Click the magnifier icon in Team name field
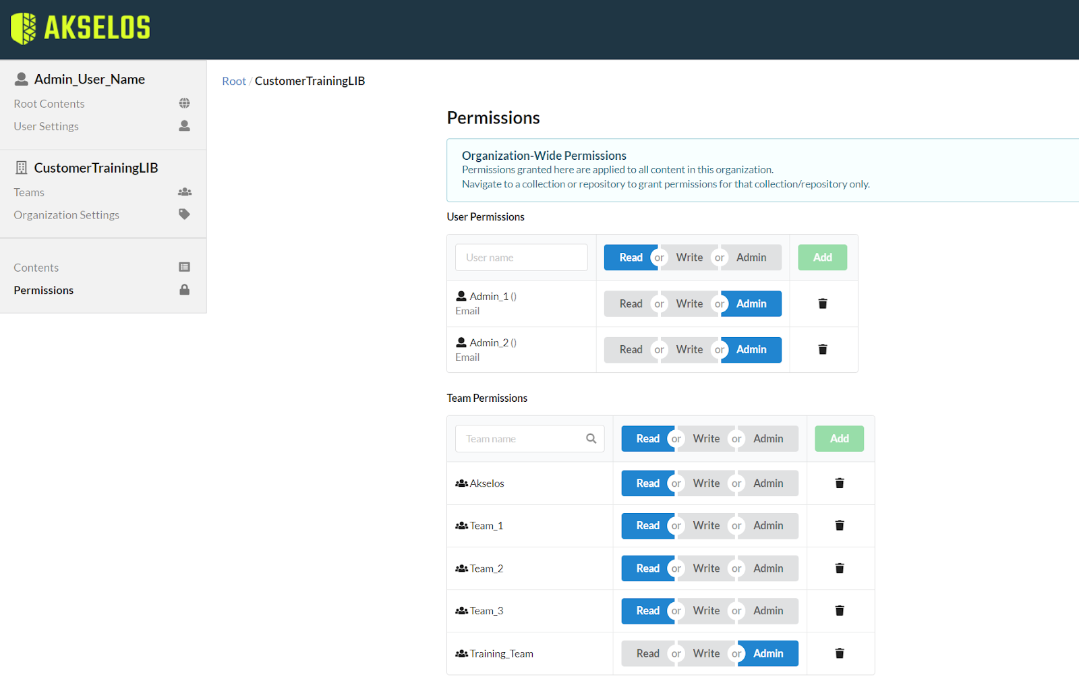This screenshot has height=681, width=1079. 591,438
